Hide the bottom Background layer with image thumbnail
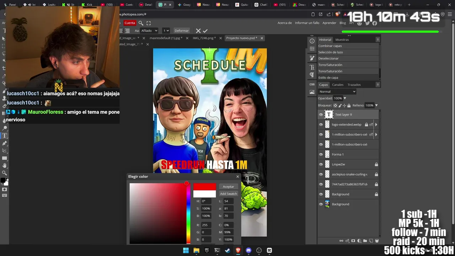Image resolution: width=455 pixels, height=256 pixels. point(321,204)
